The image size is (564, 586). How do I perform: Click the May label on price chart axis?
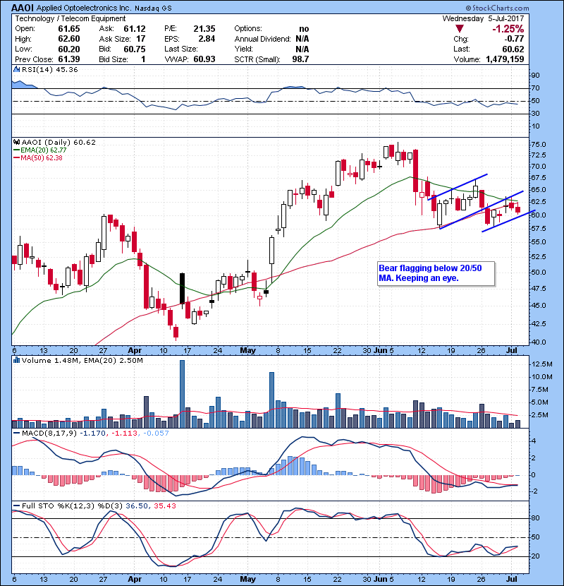tap(248, 351)
